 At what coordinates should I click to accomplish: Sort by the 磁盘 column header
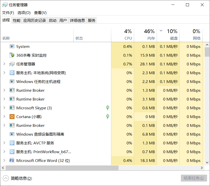click(x=168, y=35)
